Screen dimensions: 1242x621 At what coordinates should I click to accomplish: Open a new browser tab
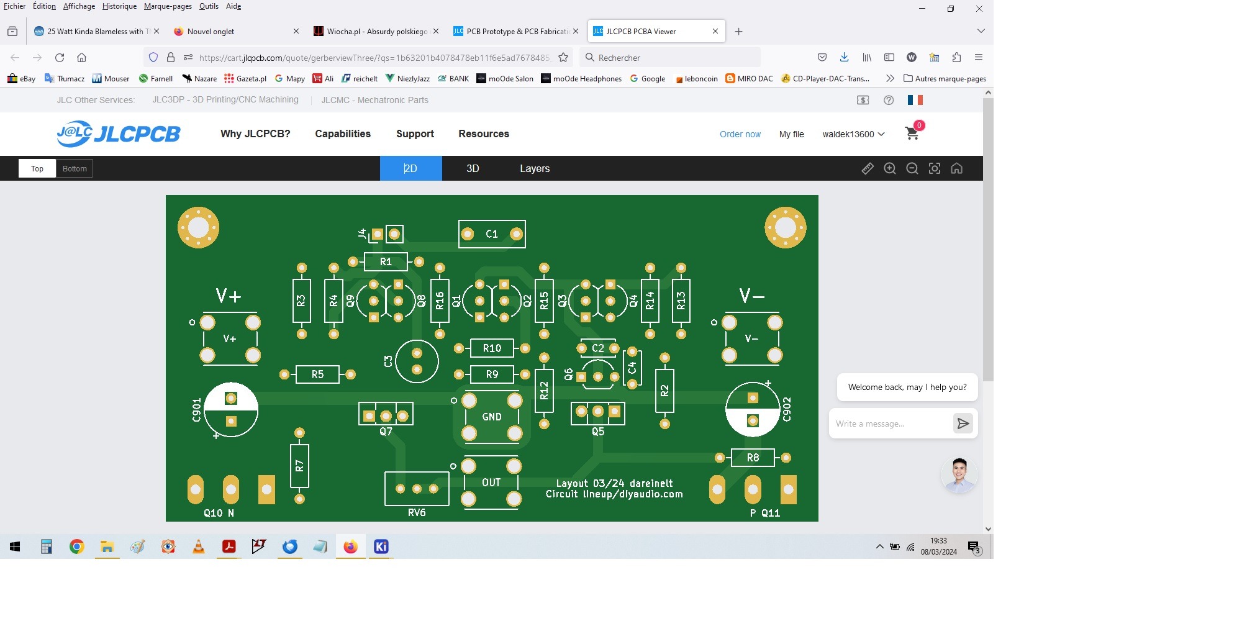(x=738, y=31)
